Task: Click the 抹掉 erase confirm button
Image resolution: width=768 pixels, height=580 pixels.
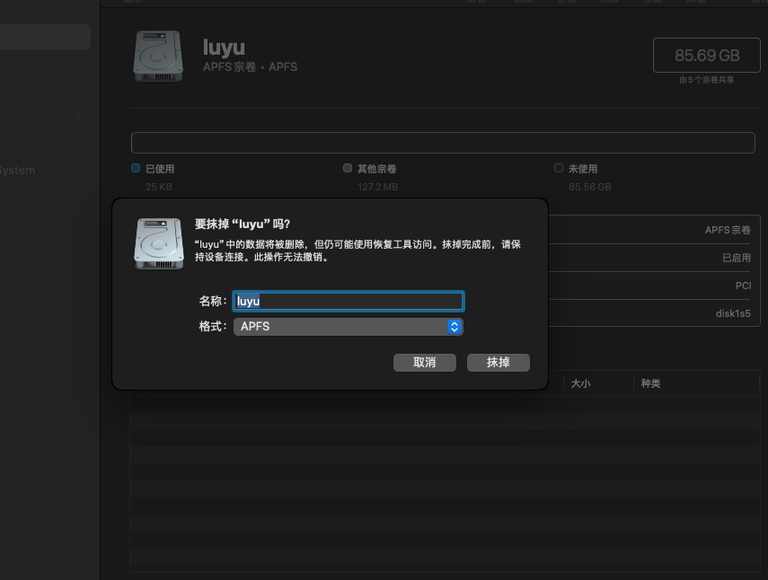Action: tap(499, 363)
